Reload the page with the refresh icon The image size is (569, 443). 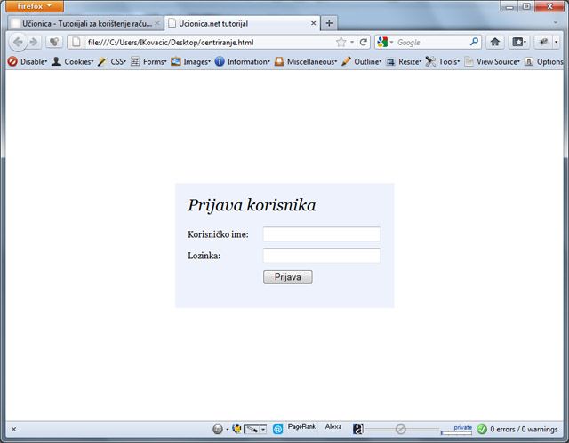[364, 42]
